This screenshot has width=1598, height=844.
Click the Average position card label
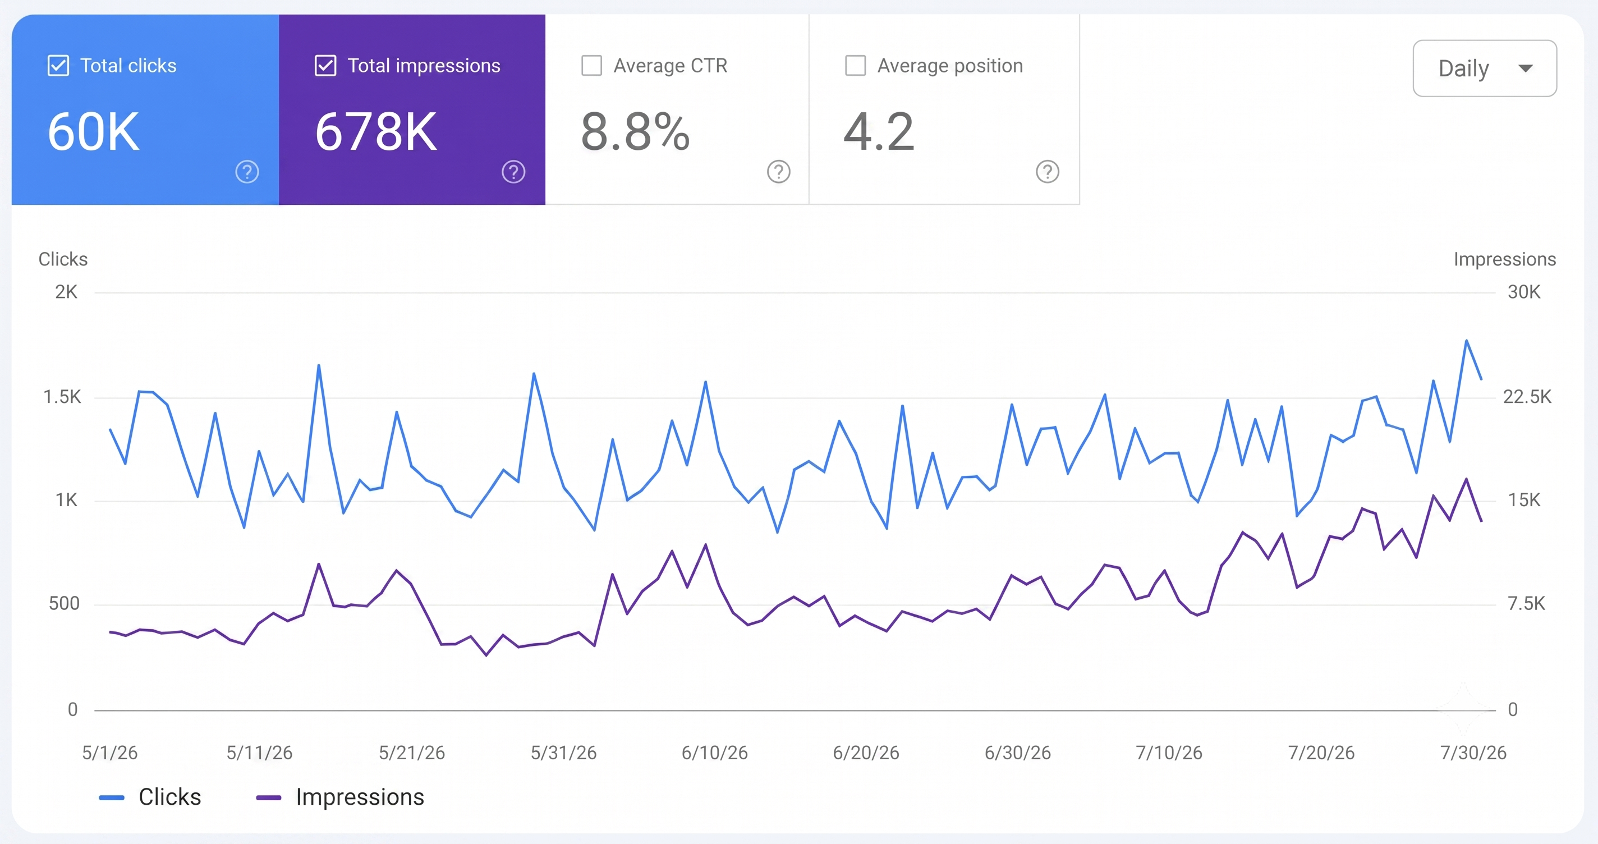click(x=950, y=66)
